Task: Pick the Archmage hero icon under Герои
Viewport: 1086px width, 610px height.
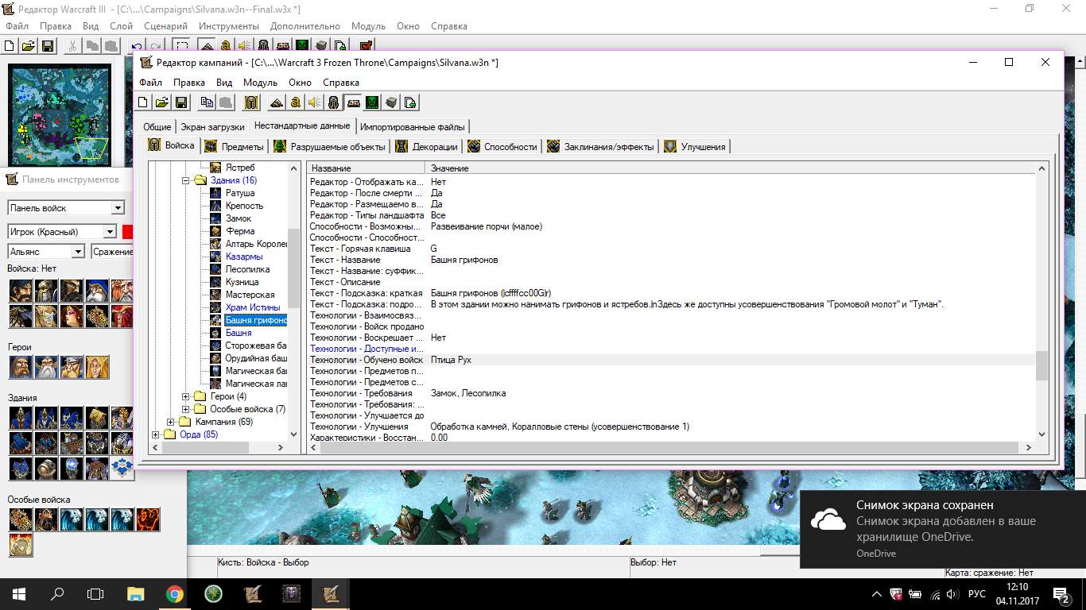Action: (x=47, y=367)
